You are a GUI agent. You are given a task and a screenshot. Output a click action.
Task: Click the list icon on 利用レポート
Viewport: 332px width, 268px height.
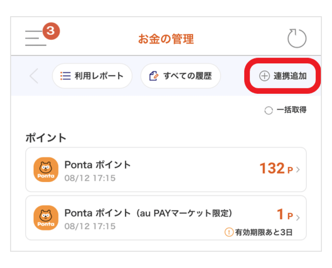pyautogui.click(x=65, y=76)
